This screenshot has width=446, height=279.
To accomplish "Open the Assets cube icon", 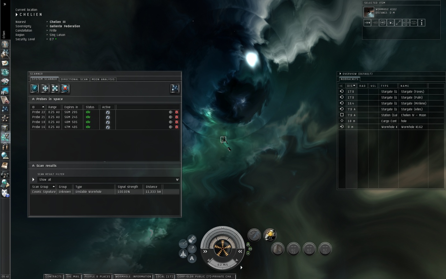I will coord(5,128).
